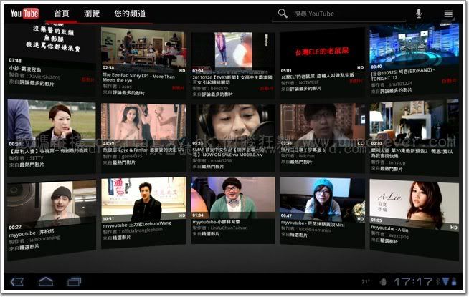Image resolution: width=469 pixels, height=297 pixels.
Task: Activate voice search microphone
Action: (419, 14)
